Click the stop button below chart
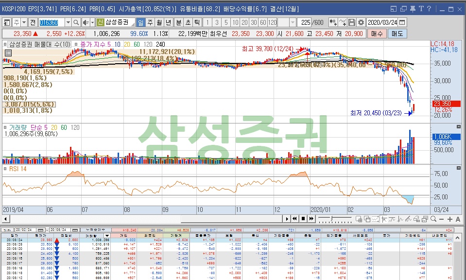This screenshot has width=466, height=280. [303, 219]
